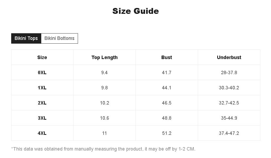
Task: Click the Underbust column header
Action: pyautogui.click(x=229, y=57)
